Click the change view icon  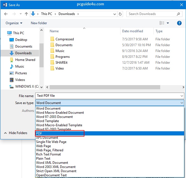click(x=162, y=23)
